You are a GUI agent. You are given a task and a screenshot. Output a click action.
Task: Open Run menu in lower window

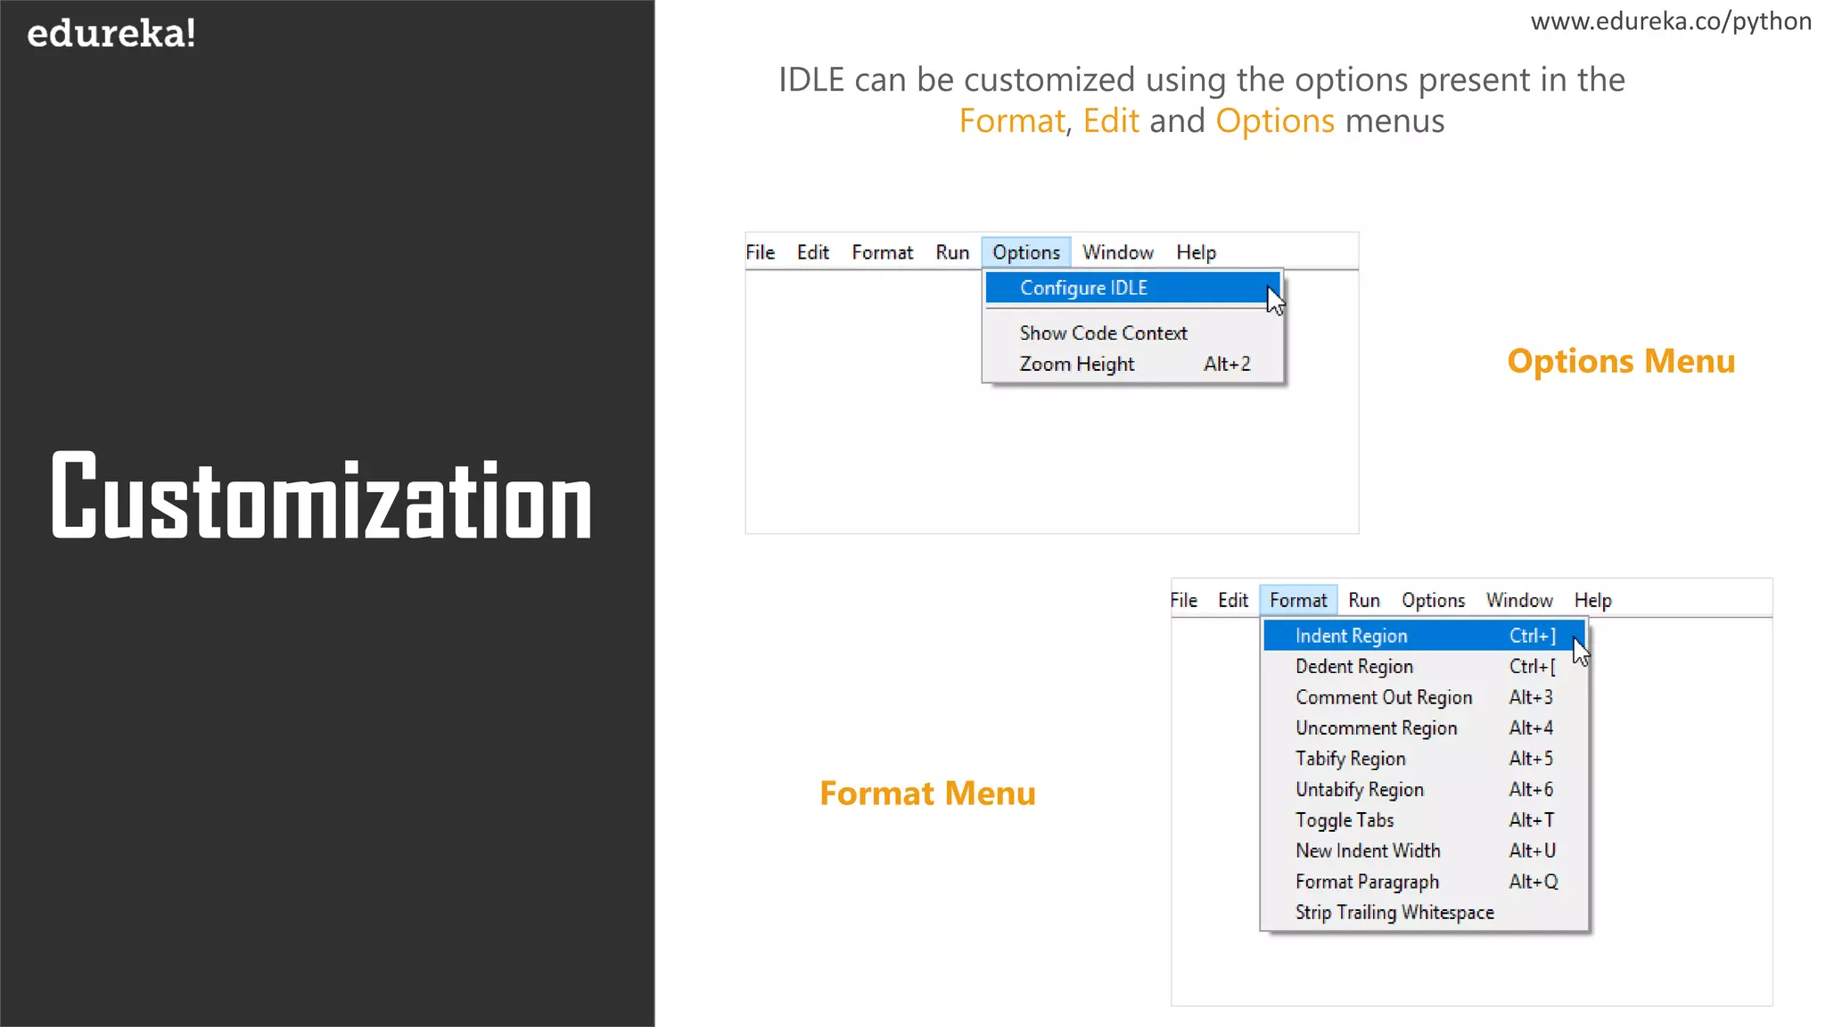coord(1364,600)
